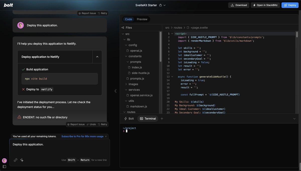Click the blue Deploy button

tap(290, 5)
